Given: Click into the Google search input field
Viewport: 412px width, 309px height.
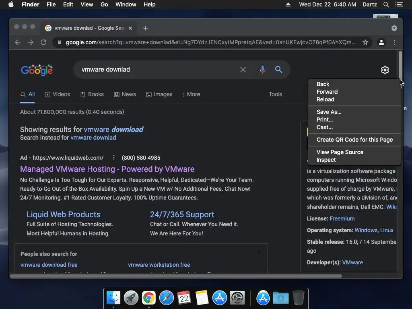Looking at the screenshot, I should click(x=158, y=70).
